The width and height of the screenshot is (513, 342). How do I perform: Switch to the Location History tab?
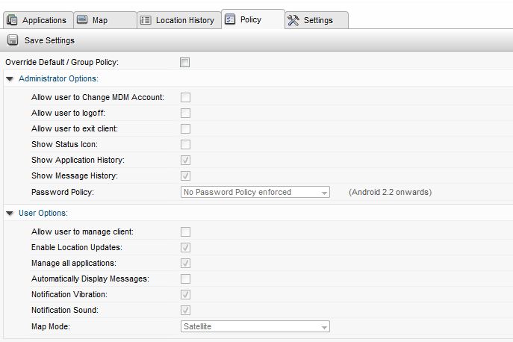click(179, 20)
